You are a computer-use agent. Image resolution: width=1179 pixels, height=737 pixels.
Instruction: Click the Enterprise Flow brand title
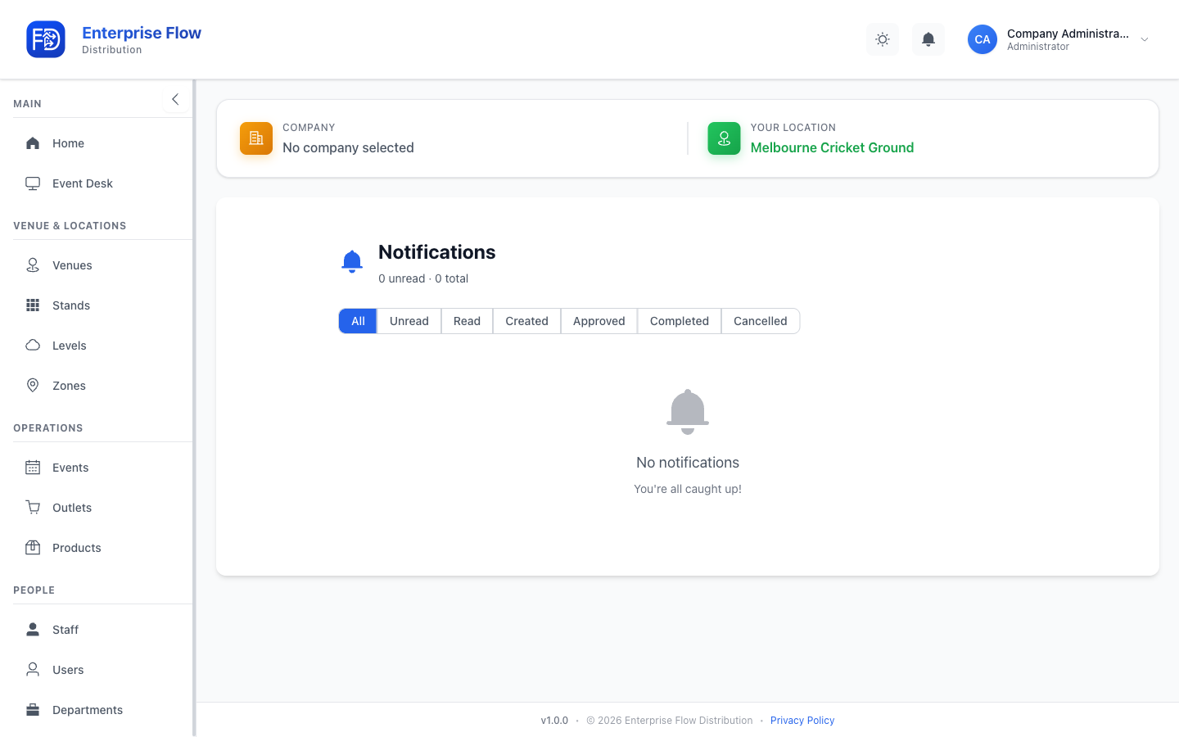tap(142, 33)
